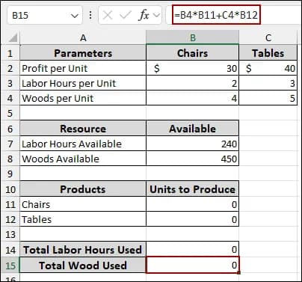Image resolution: width=302 pixels, height=282 pixels.
Task: Click the Enter checkmark formula icon
Action: click(125, 16)
